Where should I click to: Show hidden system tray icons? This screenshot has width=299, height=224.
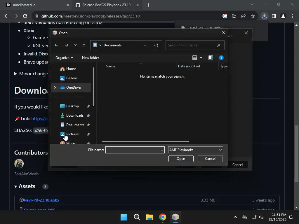point(235,217)
